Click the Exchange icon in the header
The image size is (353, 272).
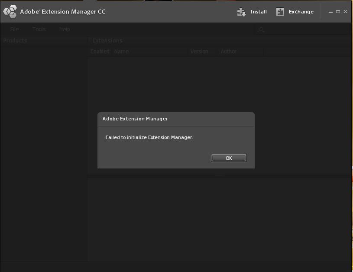(x=280, y=12)
